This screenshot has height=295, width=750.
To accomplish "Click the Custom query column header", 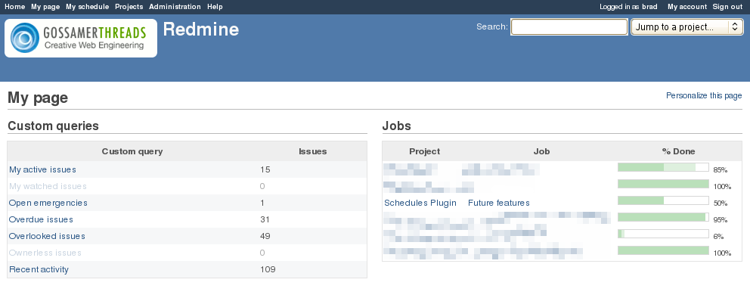I will pyautogui.click(x=132, y=151).
